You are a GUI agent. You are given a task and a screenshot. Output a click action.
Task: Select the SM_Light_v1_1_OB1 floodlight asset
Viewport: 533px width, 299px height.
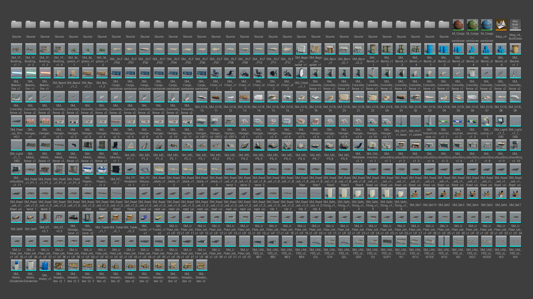501,121
